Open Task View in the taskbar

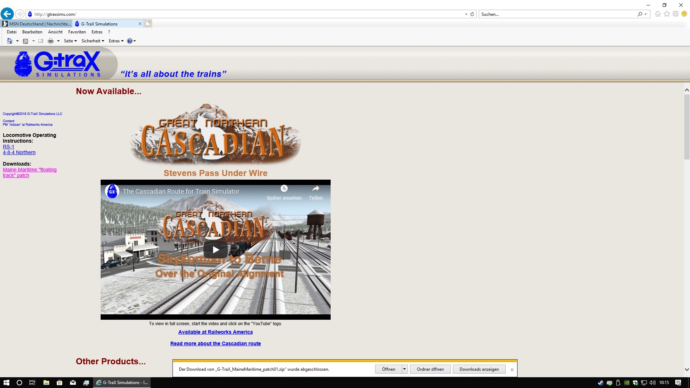point(32,383)
